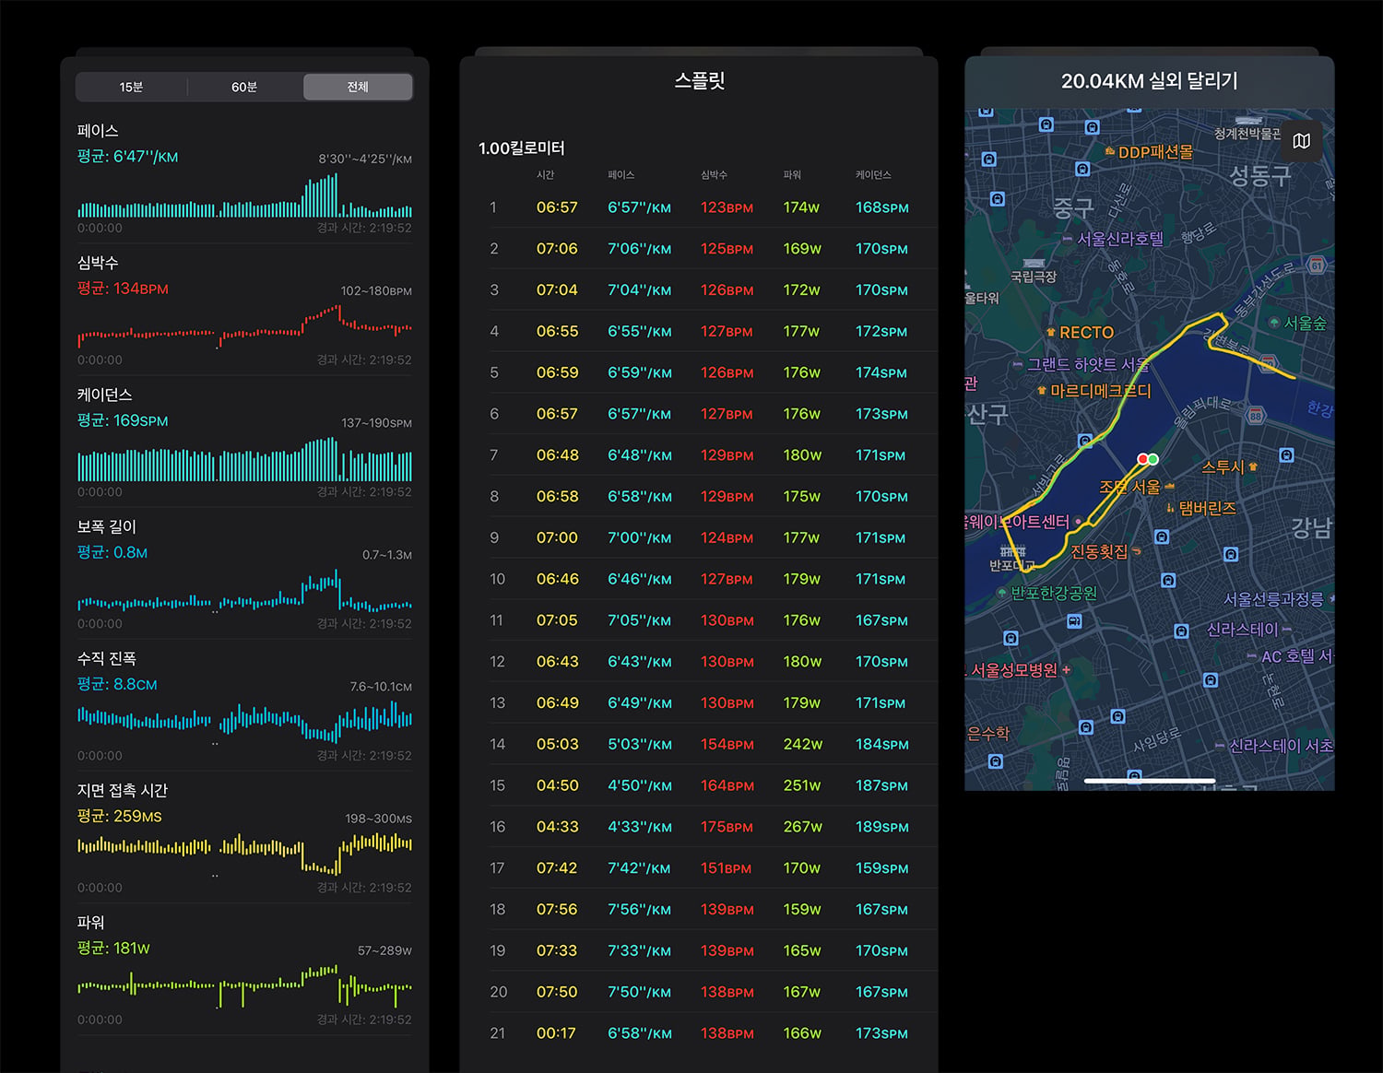This screenshot has height=1073, width=1383.
Task: Switch to the 60분 segment
Action: click(244, 87)
